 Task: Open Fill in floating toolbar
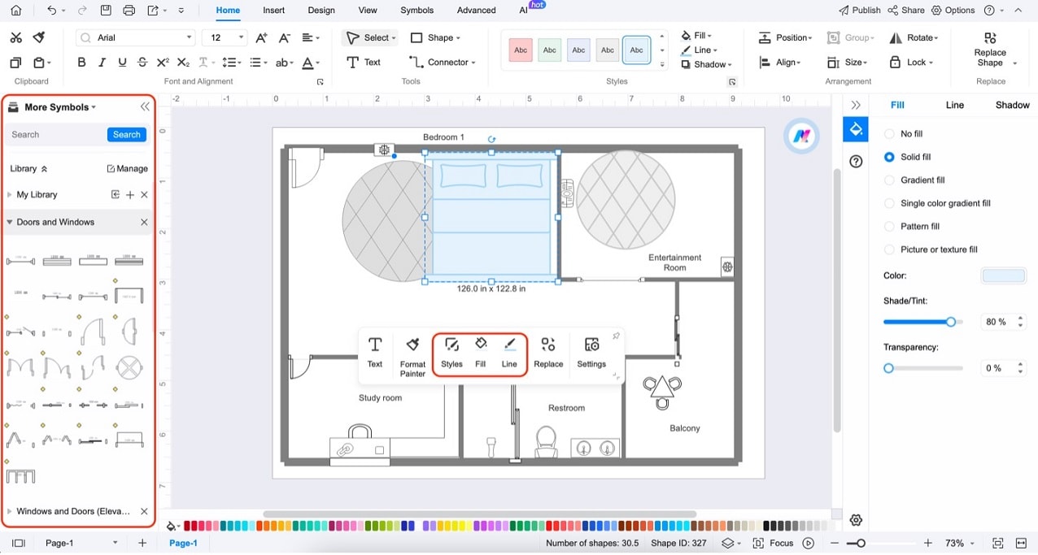point(481,353)
